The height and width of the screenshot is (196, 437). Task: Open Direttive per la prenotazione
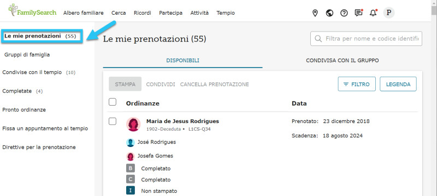pos(39,147)
